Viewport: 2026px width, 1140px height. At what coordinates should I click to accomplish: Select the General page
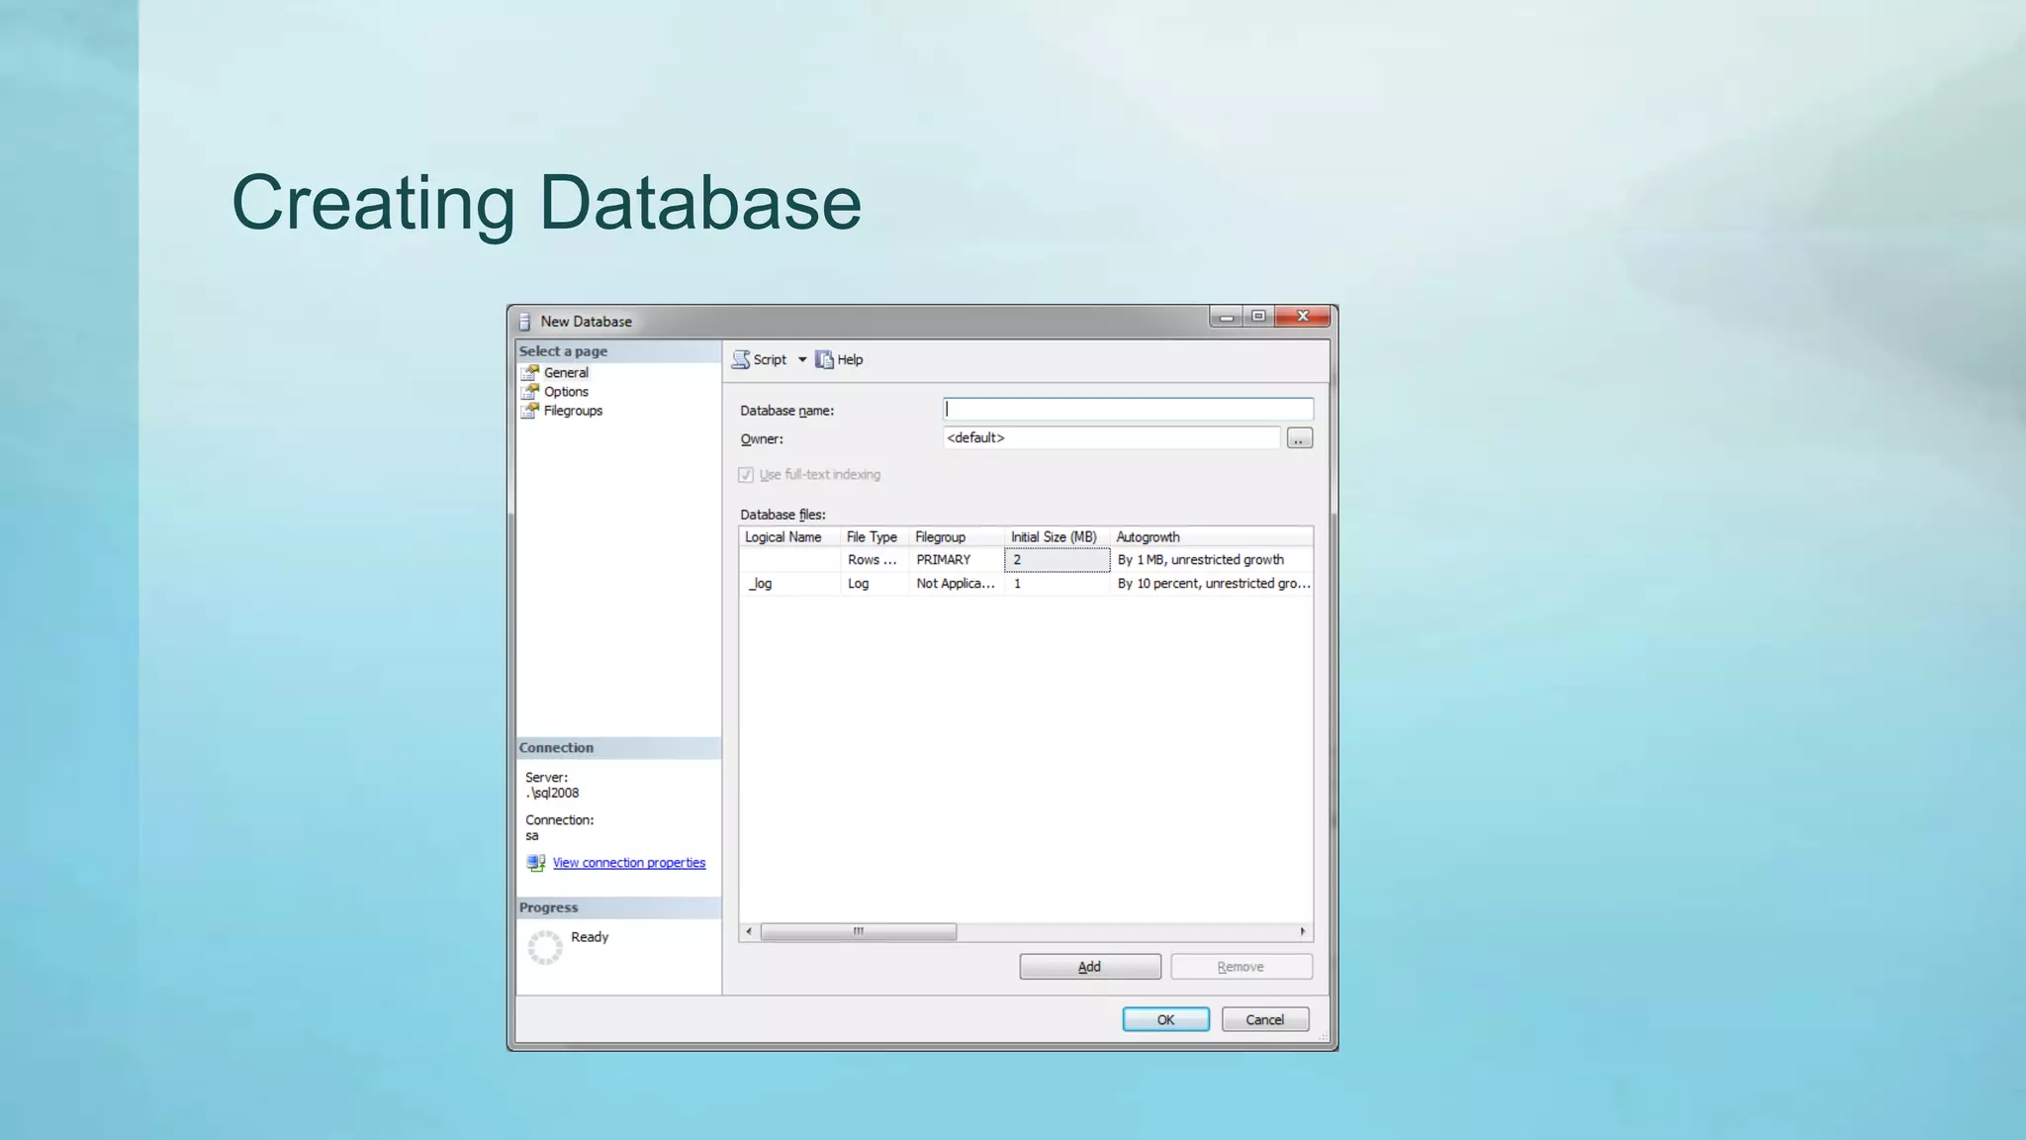(x=566, y=372)
